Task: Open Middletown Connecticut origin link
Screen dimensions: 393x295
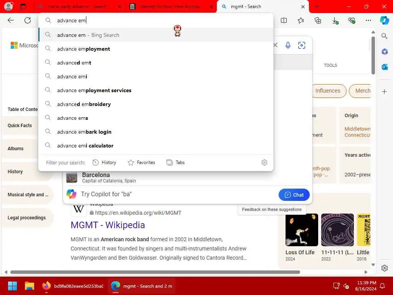Action: tap(357, 132)
